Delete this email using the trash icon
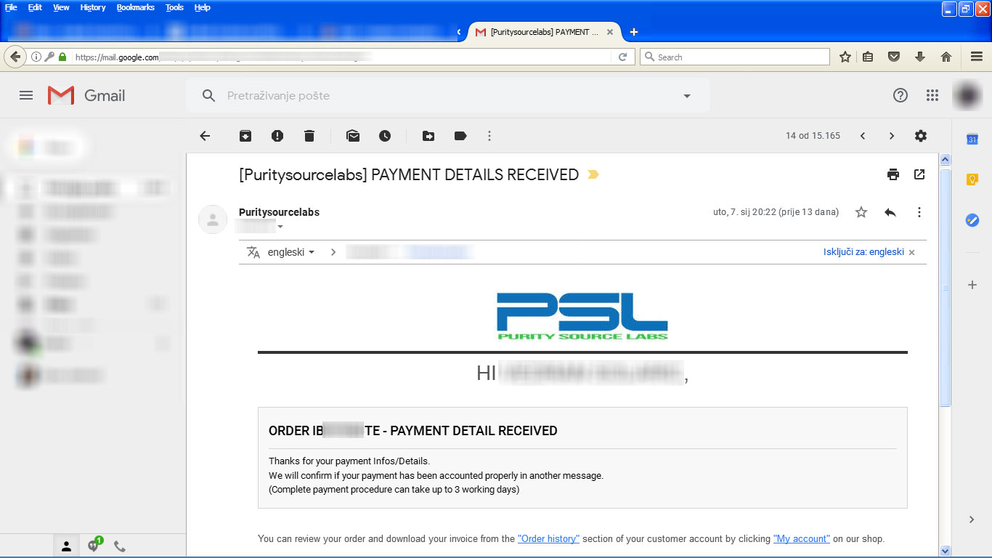The image size is (992, 558). point(309,136)
